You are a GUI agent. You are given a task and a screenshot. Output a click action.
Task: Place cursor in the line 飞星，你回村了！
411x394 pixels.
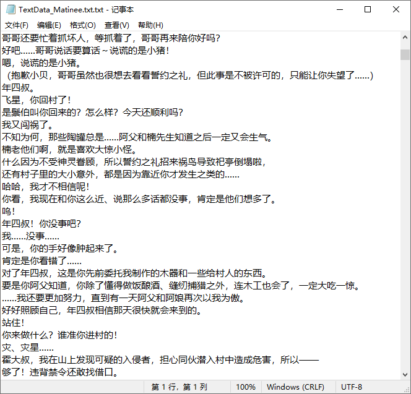coord(37,100)
